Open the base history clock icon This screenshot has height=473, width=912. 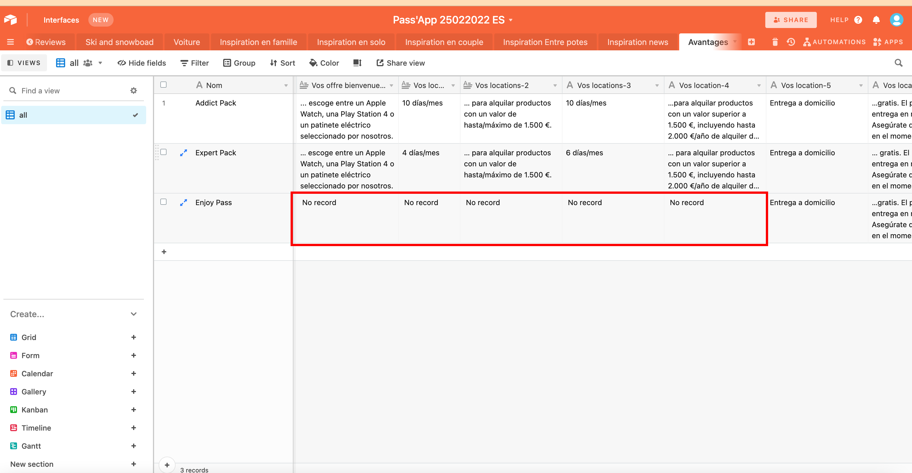(791, 42)
